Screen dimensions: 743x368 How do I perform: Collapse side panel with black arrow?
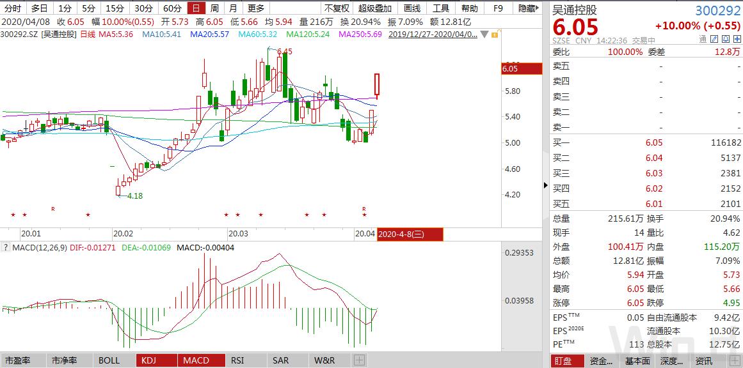click(x=545, y=185)
